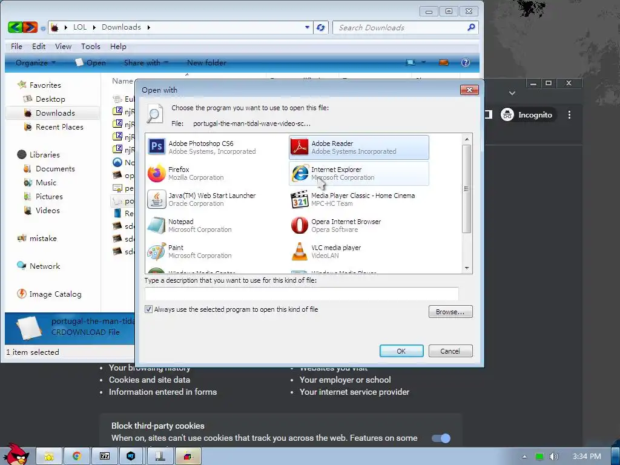This screenshot has width=620, height=465.
Task: Click New folder in the toolbar
Action: [x=206, y=62]
